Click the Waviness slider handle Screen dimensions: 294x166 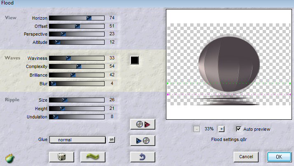[68, 58]
